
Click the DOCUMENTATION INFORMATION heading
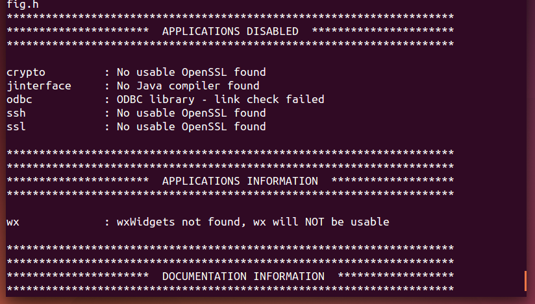pos(243,276)
